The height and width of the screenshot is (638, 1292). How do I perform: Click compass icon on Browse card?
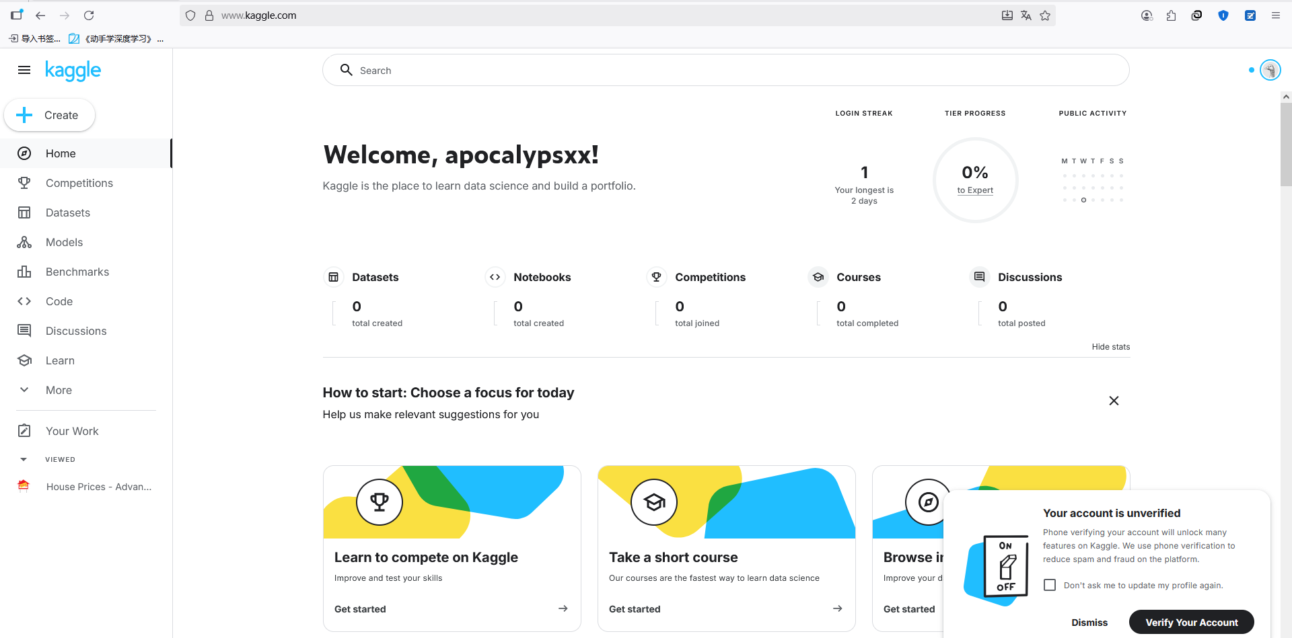(929, 502)
